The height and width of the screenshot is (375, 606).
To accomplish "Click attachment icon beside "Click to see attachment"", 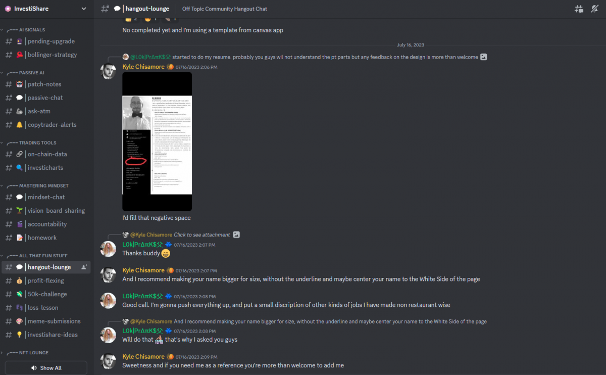I will click(236, 235).
